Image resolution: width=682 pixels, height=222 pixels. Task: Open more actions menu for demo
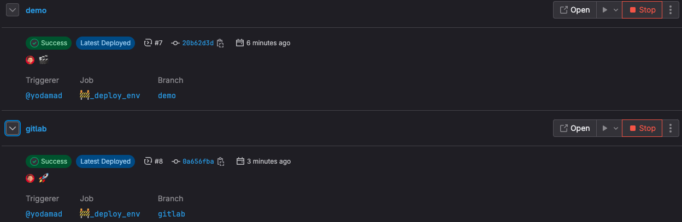click(671, 10)
